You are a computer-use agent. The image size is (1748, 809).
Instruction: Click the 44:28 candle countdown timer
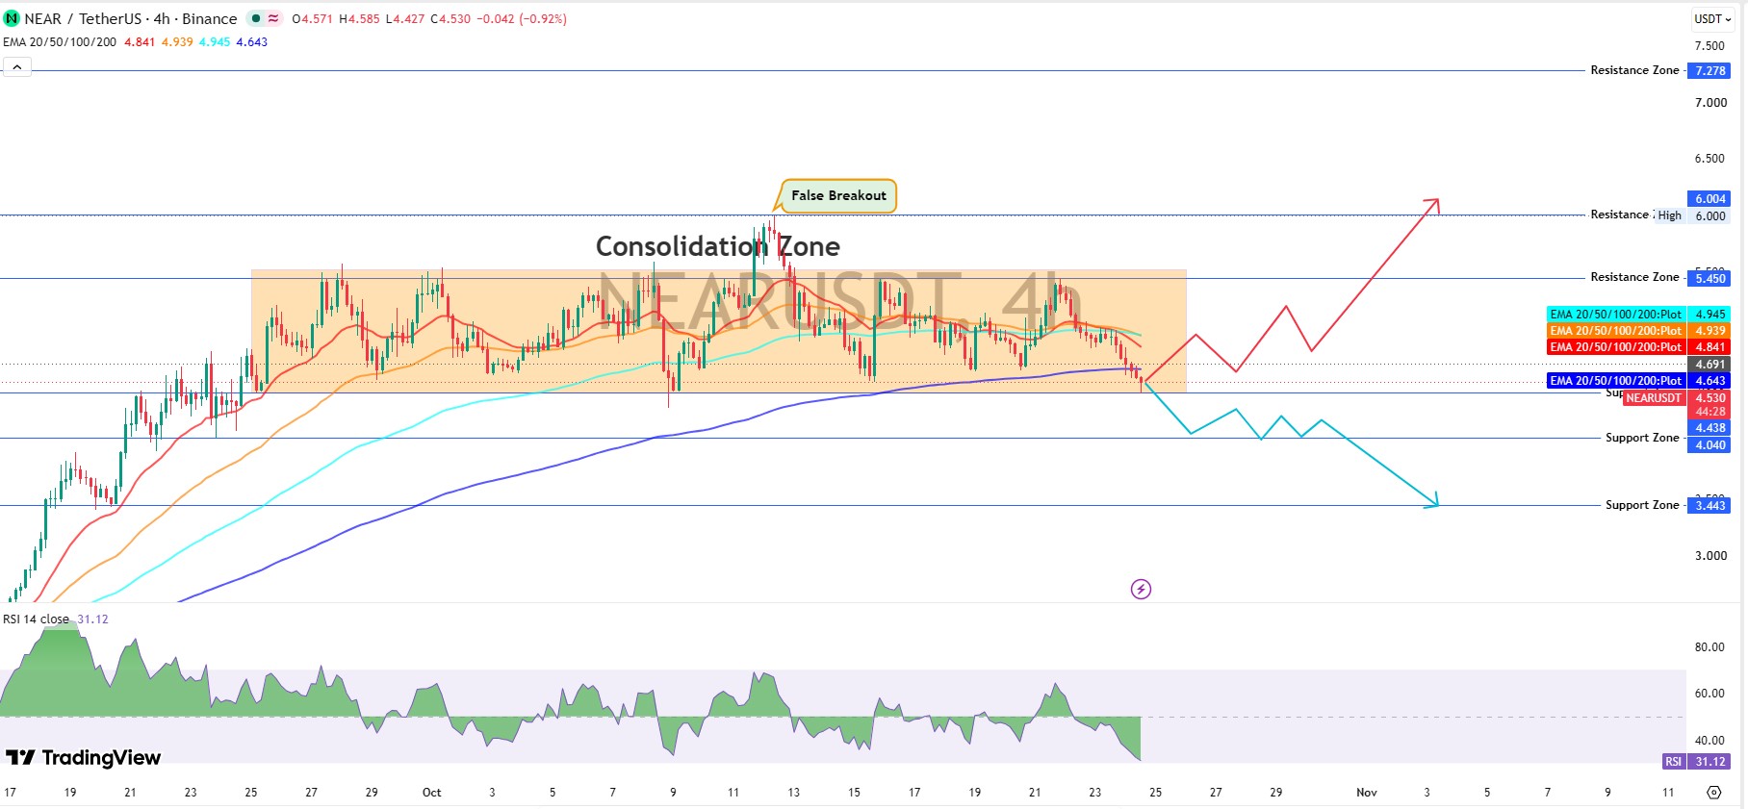click(1710, 413)
